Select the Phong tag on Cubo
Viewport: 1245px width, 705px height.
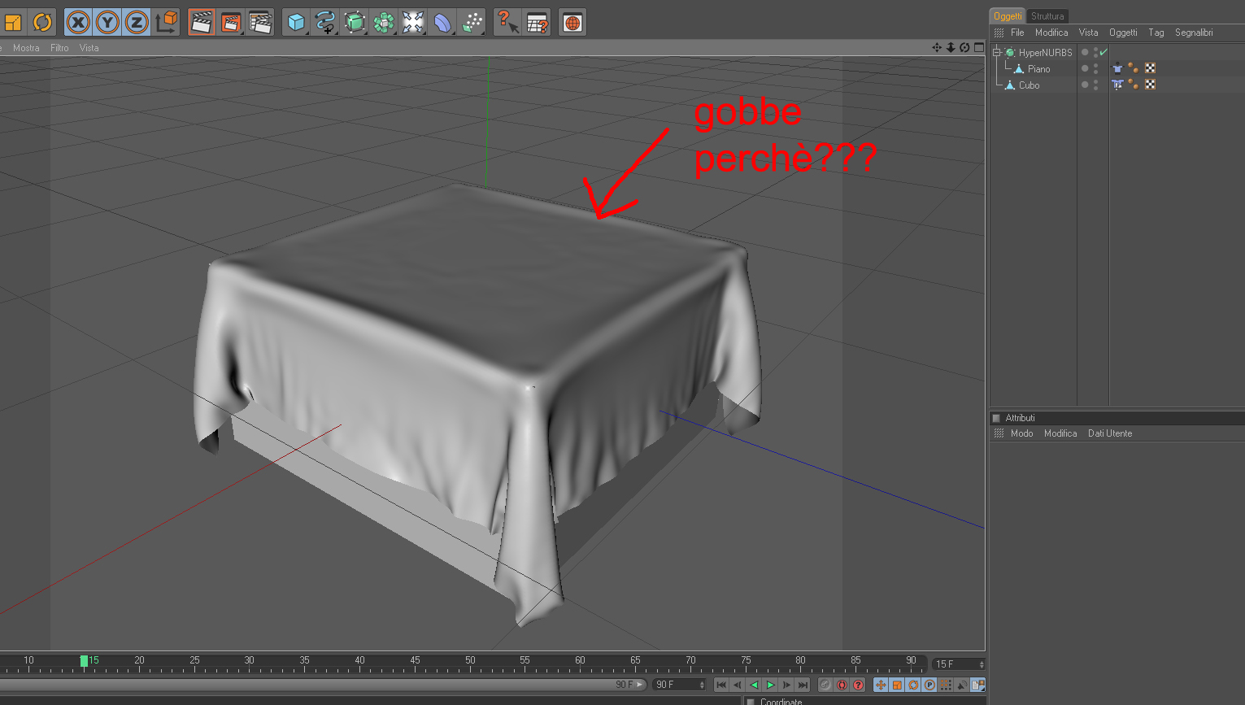coord(1134,85)
